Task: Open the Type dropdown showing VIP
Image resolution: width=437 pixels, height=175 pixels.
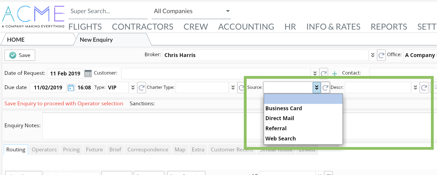Action: coord(133,87)
